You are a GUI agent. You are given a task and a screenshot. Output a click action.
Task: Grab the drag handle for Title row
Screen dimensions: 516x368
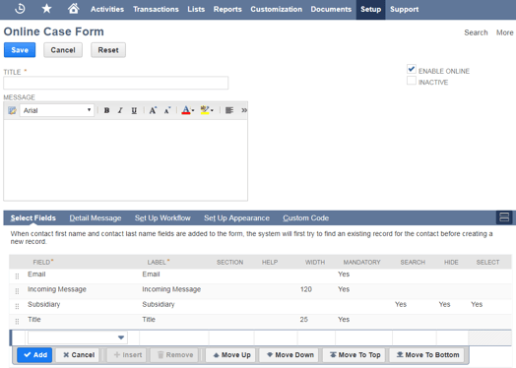coord(17,322)
